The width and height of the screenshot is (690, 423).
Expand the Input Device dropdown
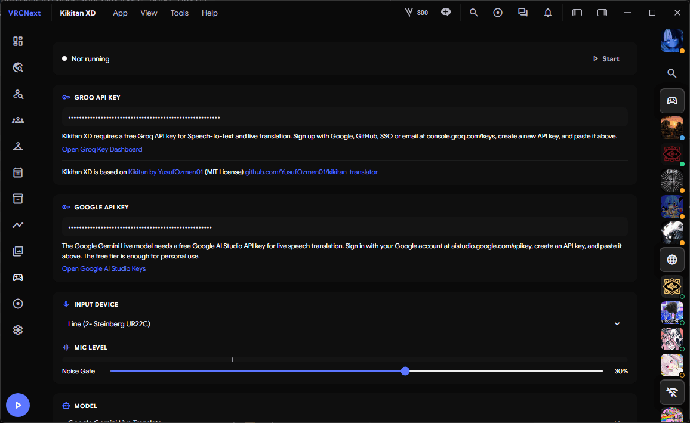click(344, 323)
